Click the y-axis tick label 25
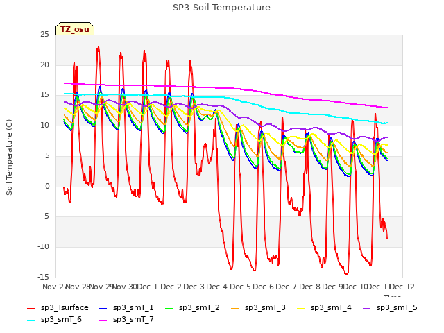Viewport: 444px width, 333px height. [x=44, y=34]
